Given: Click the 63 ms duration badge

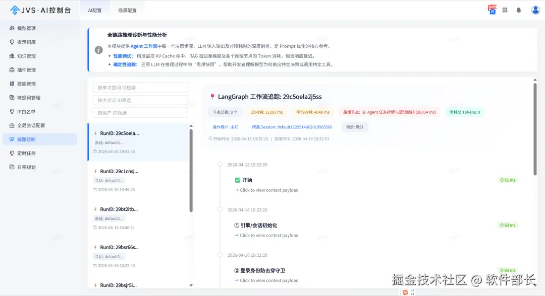Looking at the screenshot, I should (x=508, y=225).
